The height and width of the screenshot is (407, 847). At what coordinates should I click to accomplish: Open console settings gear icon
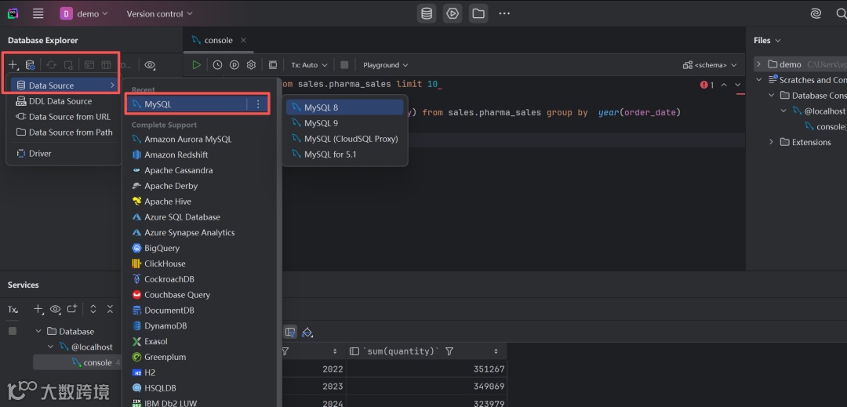251,65
